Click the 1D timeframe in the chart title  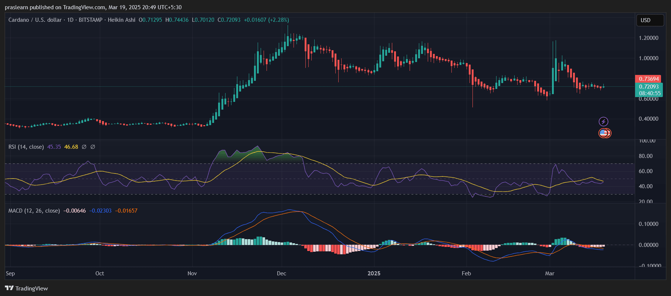[70, 20]
